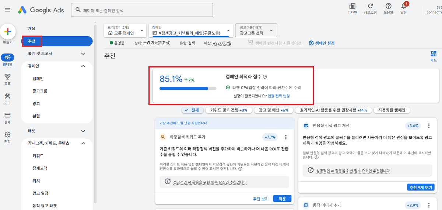Select the 효과적인 AI 활용을 위한 권장사항 chip

[x=333, y=110]
